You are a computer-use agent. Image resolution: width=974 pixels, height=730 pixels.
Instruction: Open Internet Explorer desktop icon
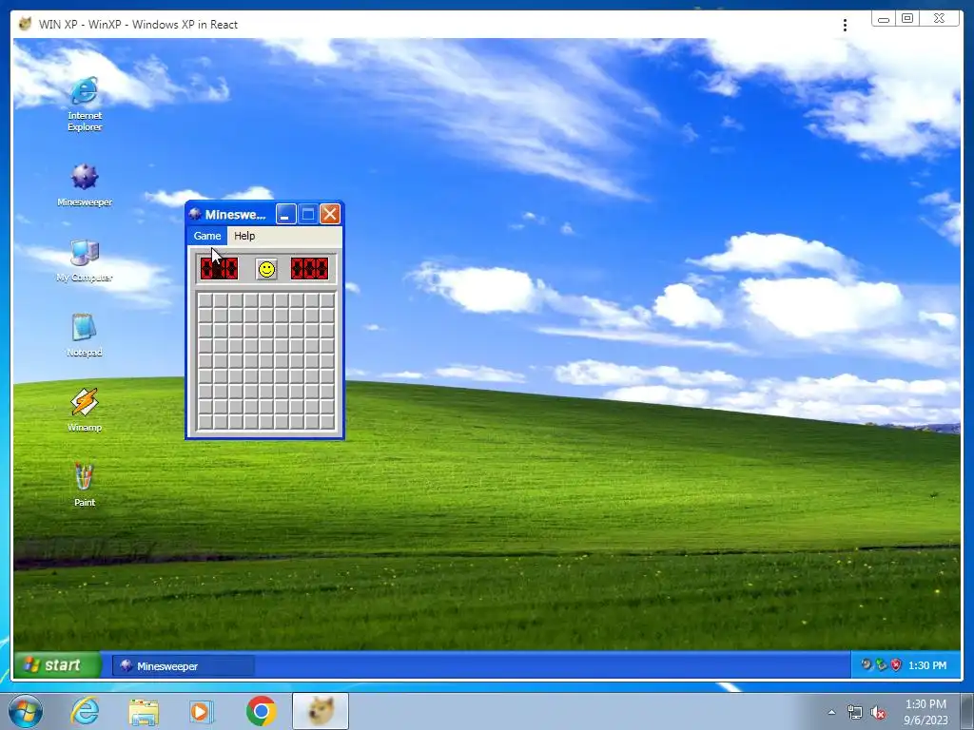(85, 104)
